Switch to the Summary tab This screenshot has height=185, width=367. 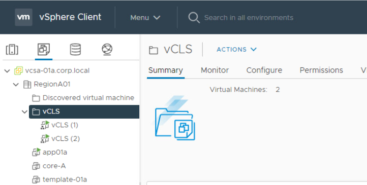(166, 70)
